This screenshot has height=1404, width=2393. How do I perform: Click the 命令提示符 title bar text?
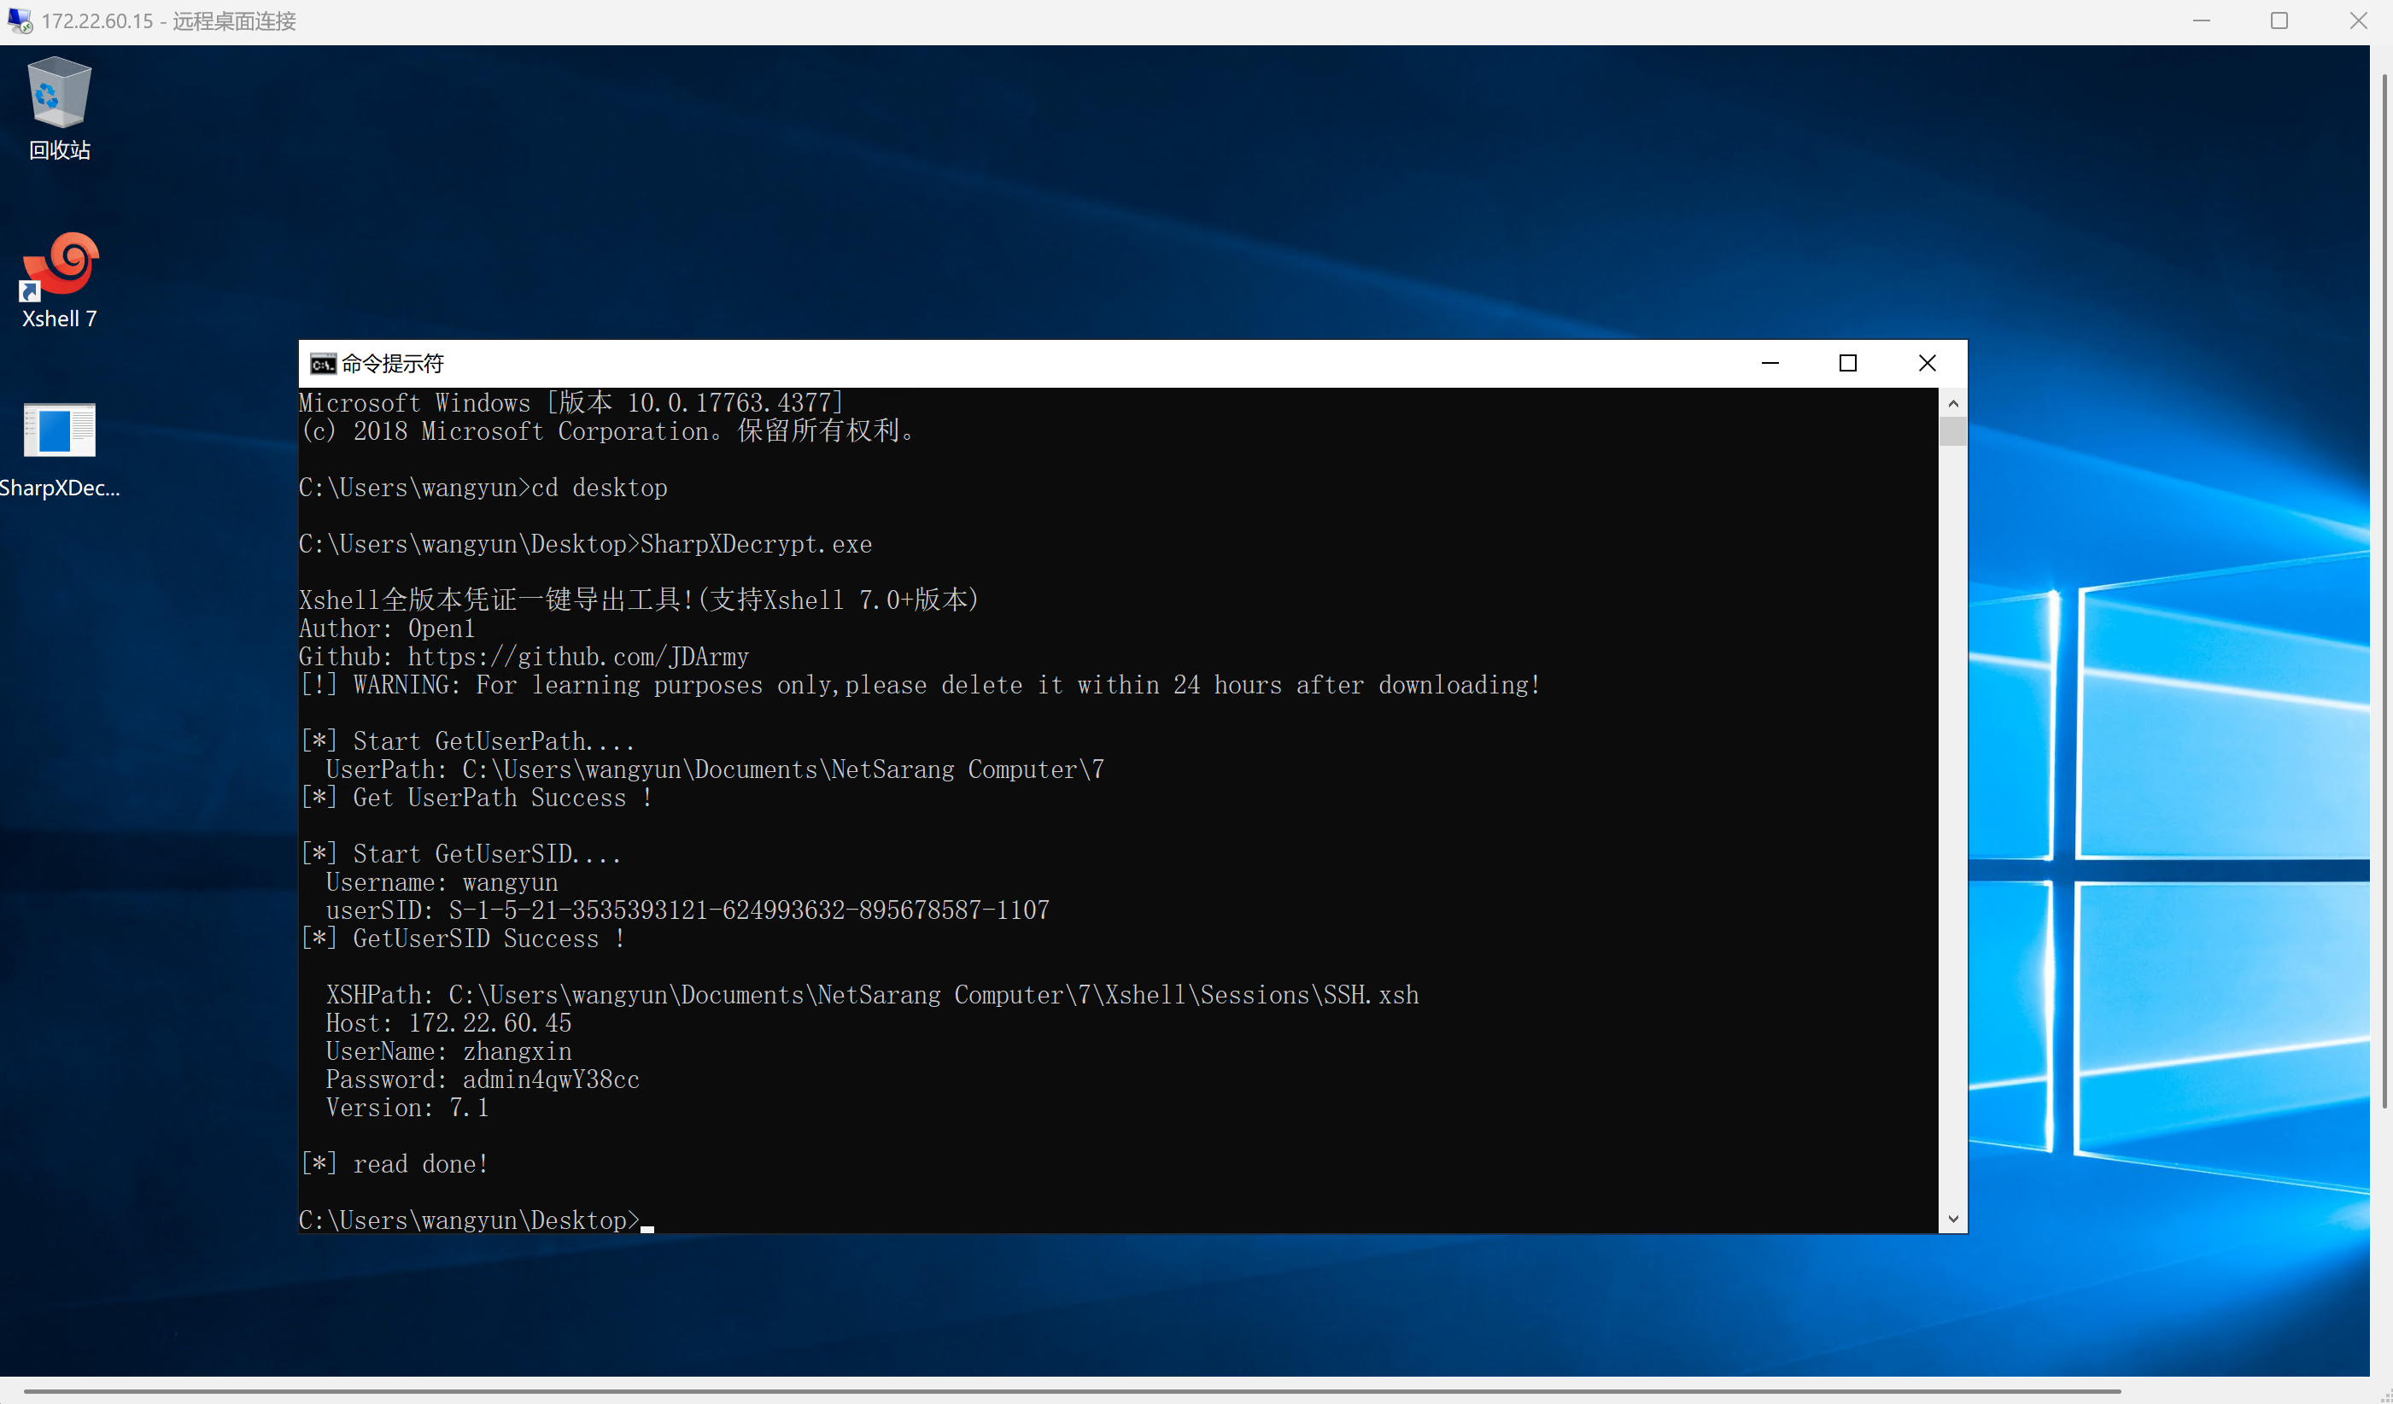392,364
